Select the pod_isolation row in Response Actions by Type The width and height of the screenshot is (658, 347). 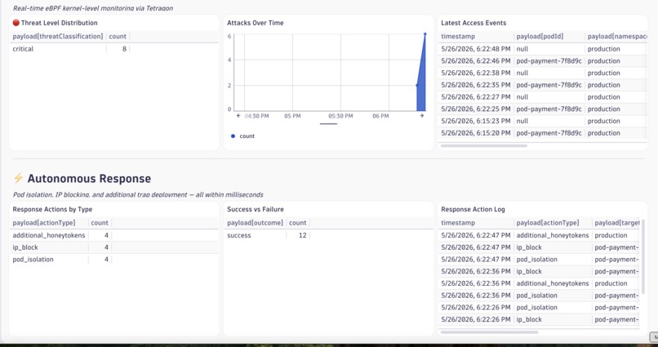[113, 260]
